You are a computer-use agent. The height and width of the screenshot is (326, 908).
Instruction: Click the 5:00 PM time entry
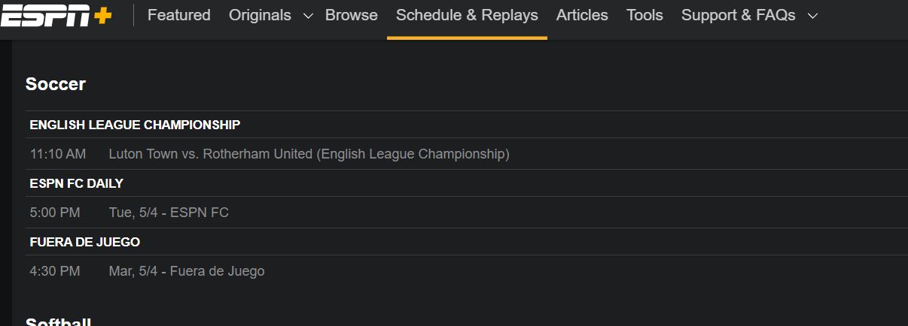pyautogui.click(x=55, y=213)
